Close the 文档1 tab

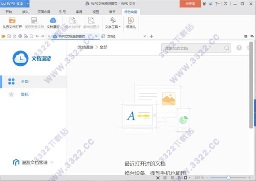coord(145,36)
